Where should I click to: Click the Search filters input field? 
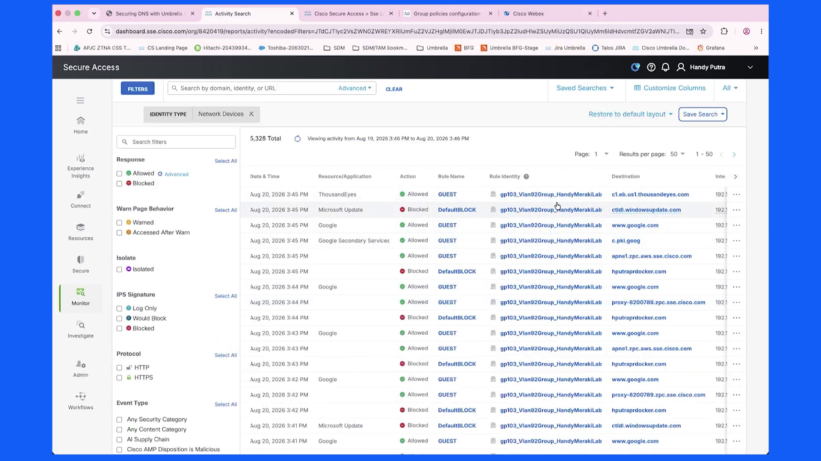[176, 142]
